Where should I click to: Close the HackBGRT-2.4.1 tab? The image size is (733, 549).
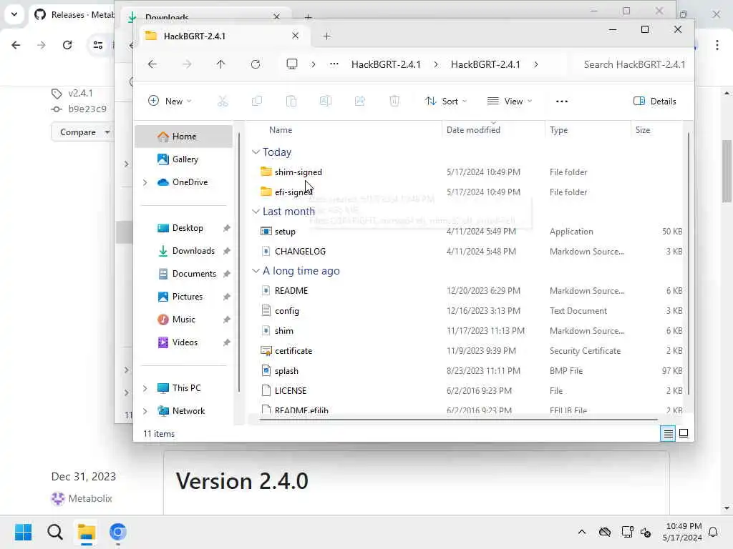tap(295, 36)
